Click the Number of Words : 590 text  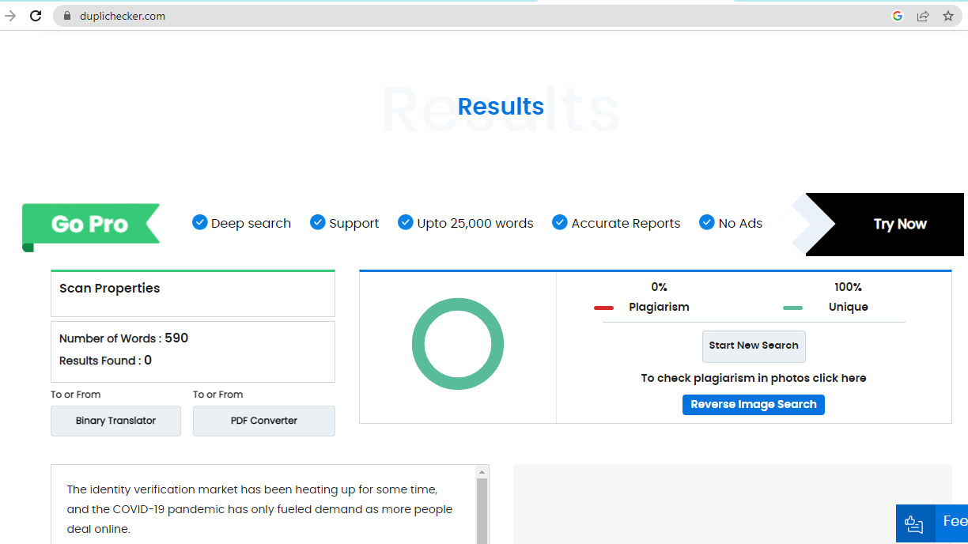[124, 338]
